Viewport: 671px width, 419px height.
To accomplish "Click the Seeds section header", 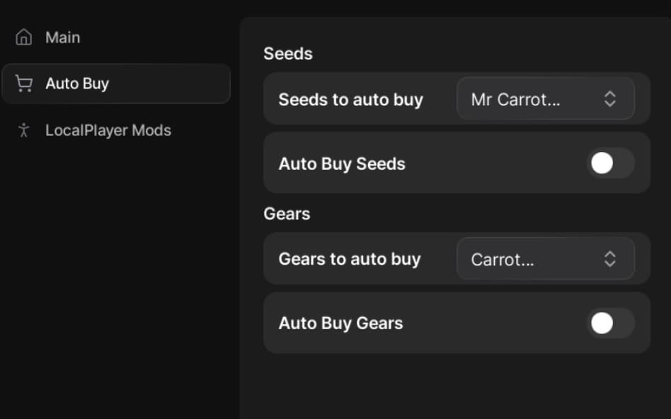I will tap(287, 53).
